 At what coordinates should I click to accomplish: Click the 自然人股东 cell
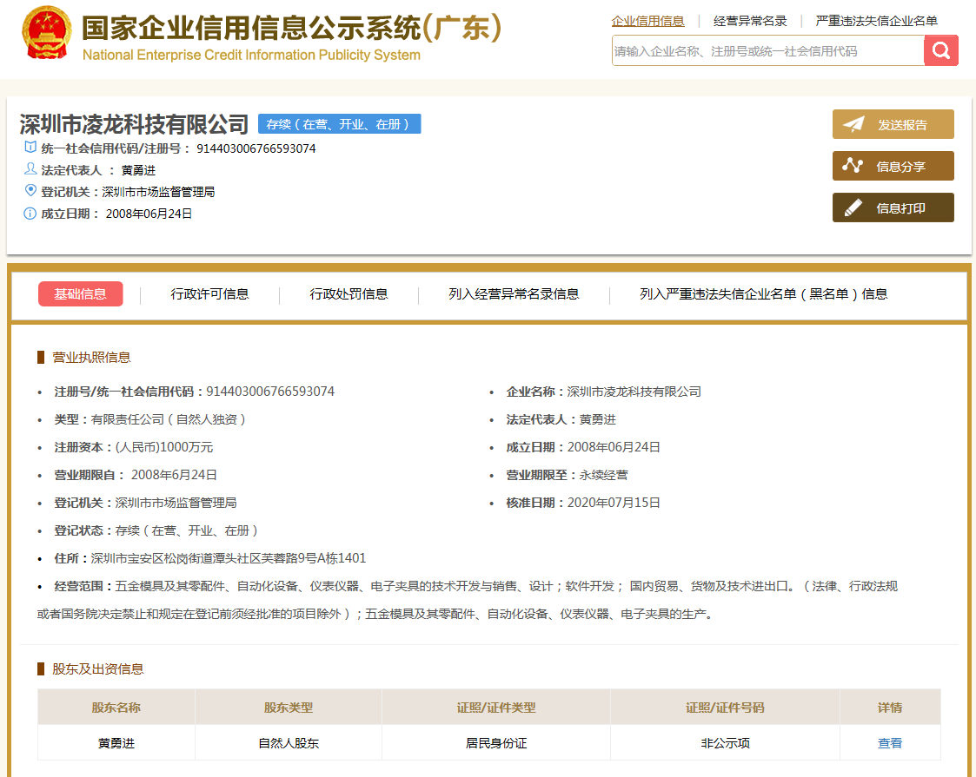[x=289, y=743]
